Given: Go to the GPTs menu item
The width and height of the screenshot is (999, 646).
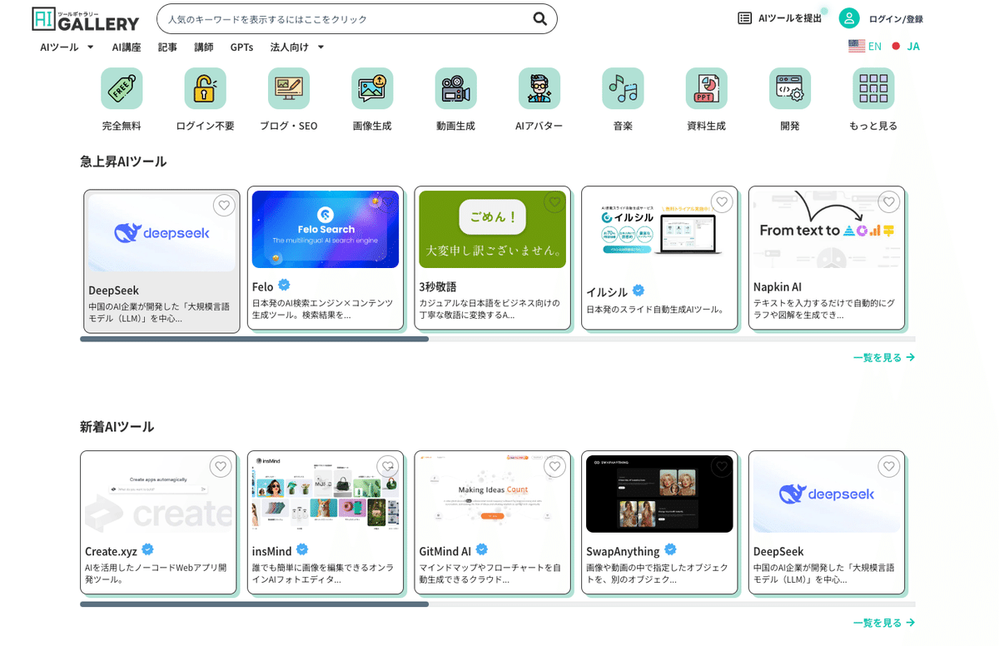Looking at the screenshot, I should click(241, 47).
